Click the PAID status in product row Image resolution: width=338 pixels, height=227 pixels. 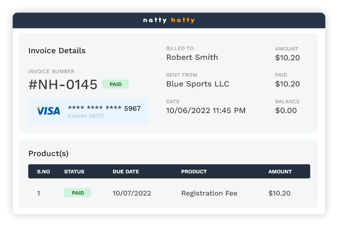(77, 193)
